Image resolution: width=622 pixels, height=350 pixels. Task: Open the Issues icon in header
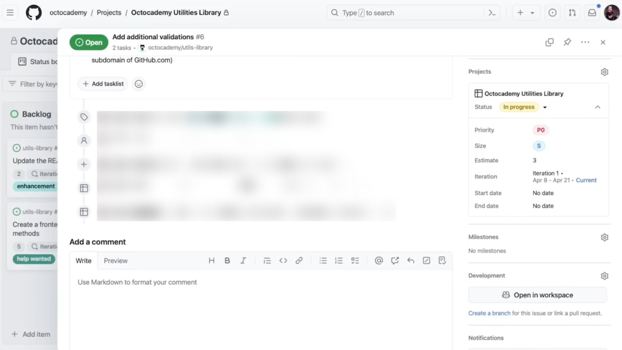coord(552,13)
